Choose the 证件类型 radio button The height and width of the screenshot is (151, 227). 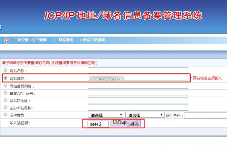point(5,115)
